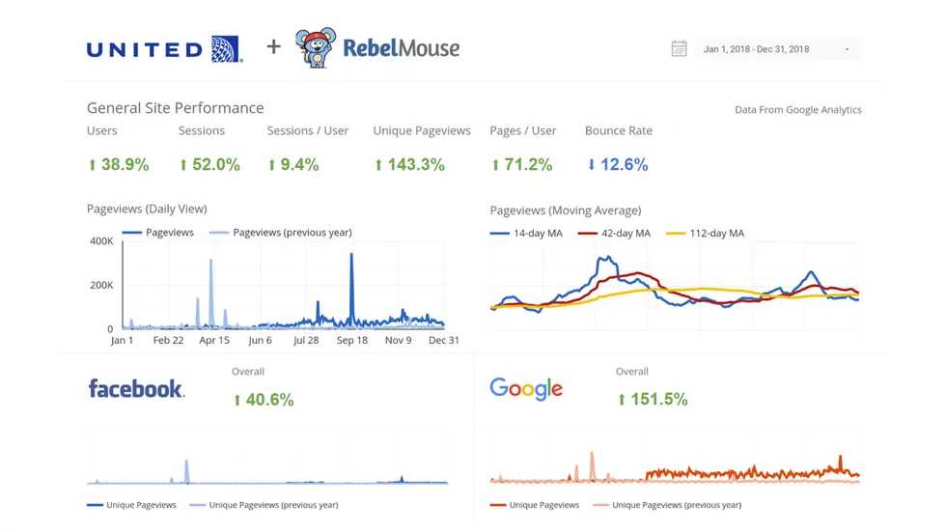Click the Pageviews (previous year) legend swatch
The height and width of the screenshot is (532, 946).
219,233
